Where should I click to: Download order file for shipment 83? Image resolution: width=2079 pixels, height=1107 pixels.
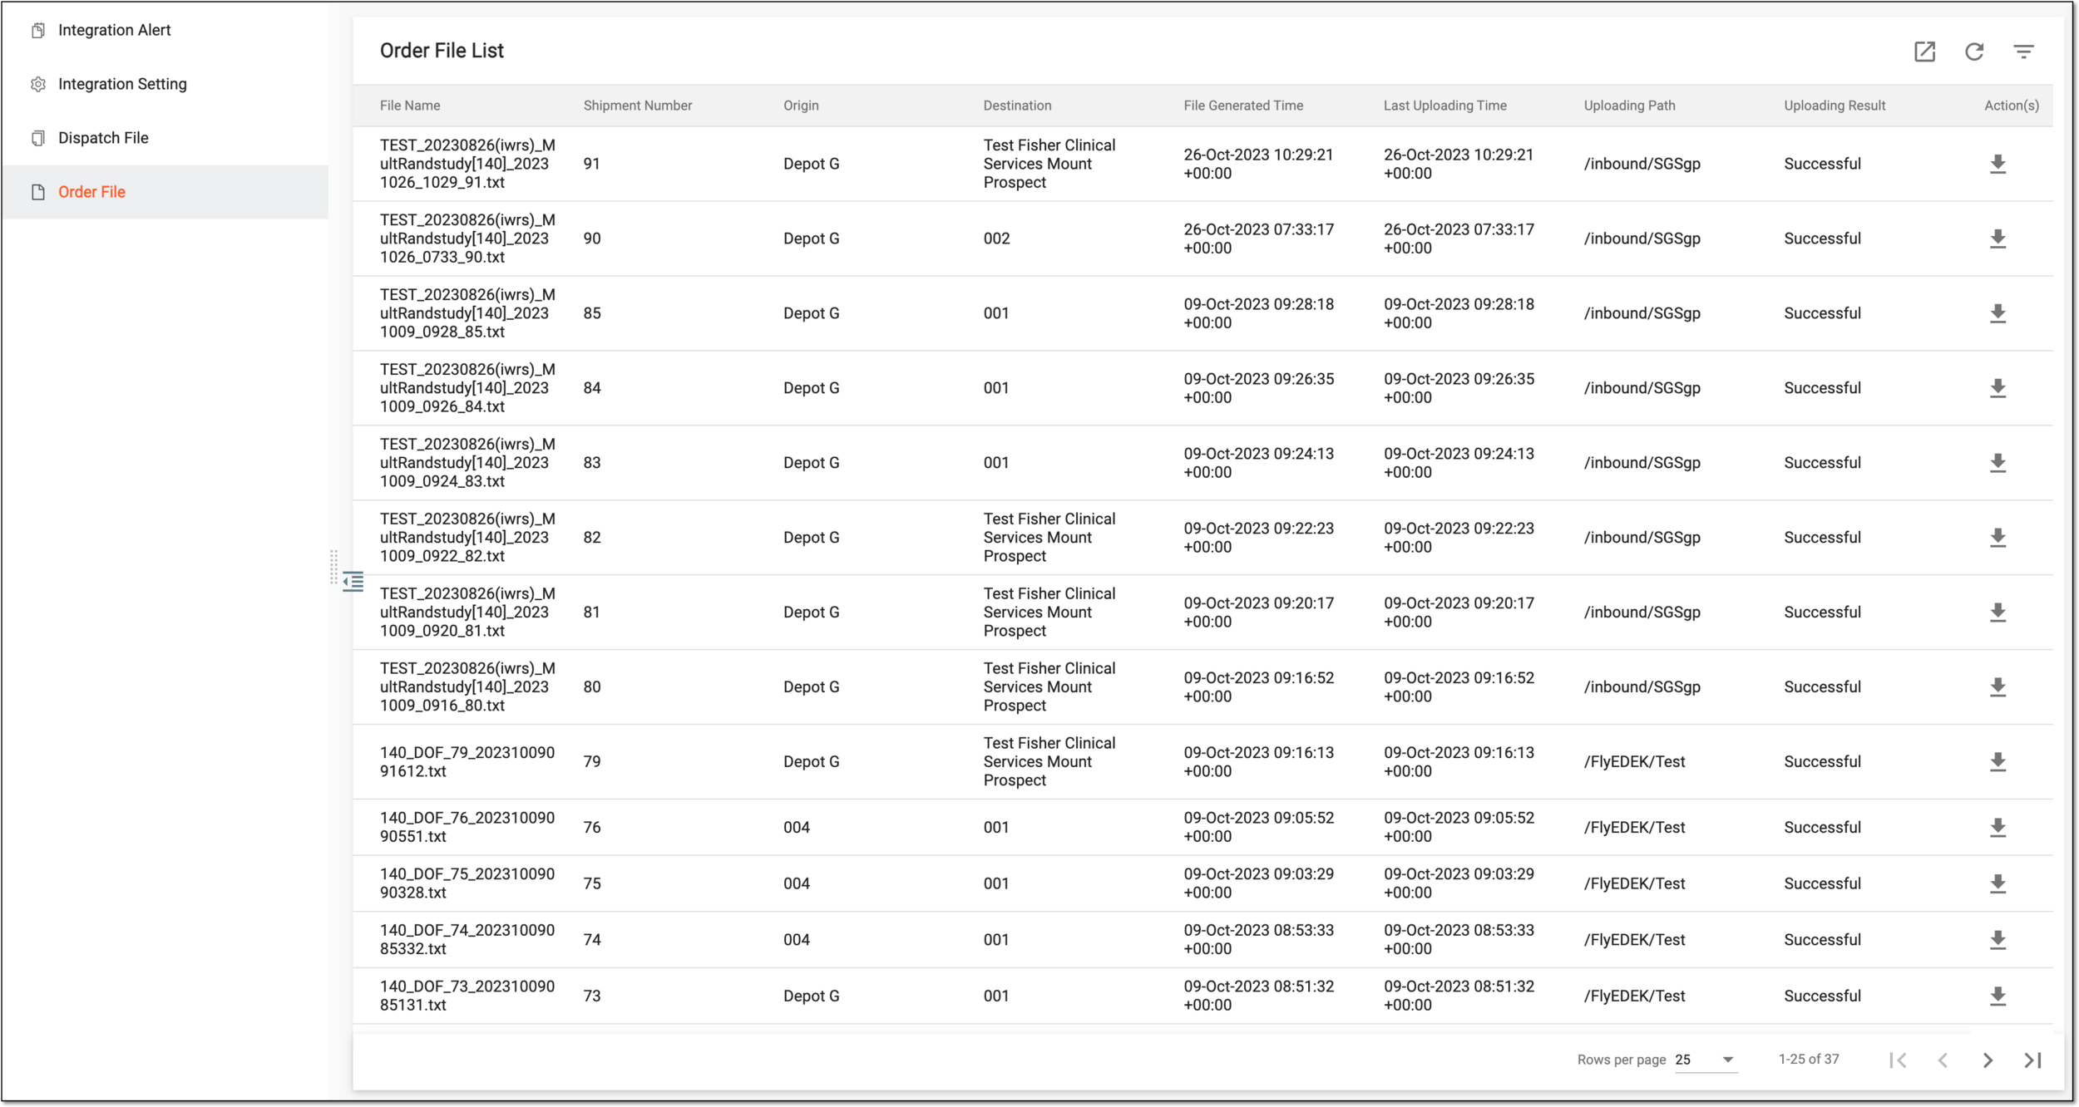click(1998, 463)
